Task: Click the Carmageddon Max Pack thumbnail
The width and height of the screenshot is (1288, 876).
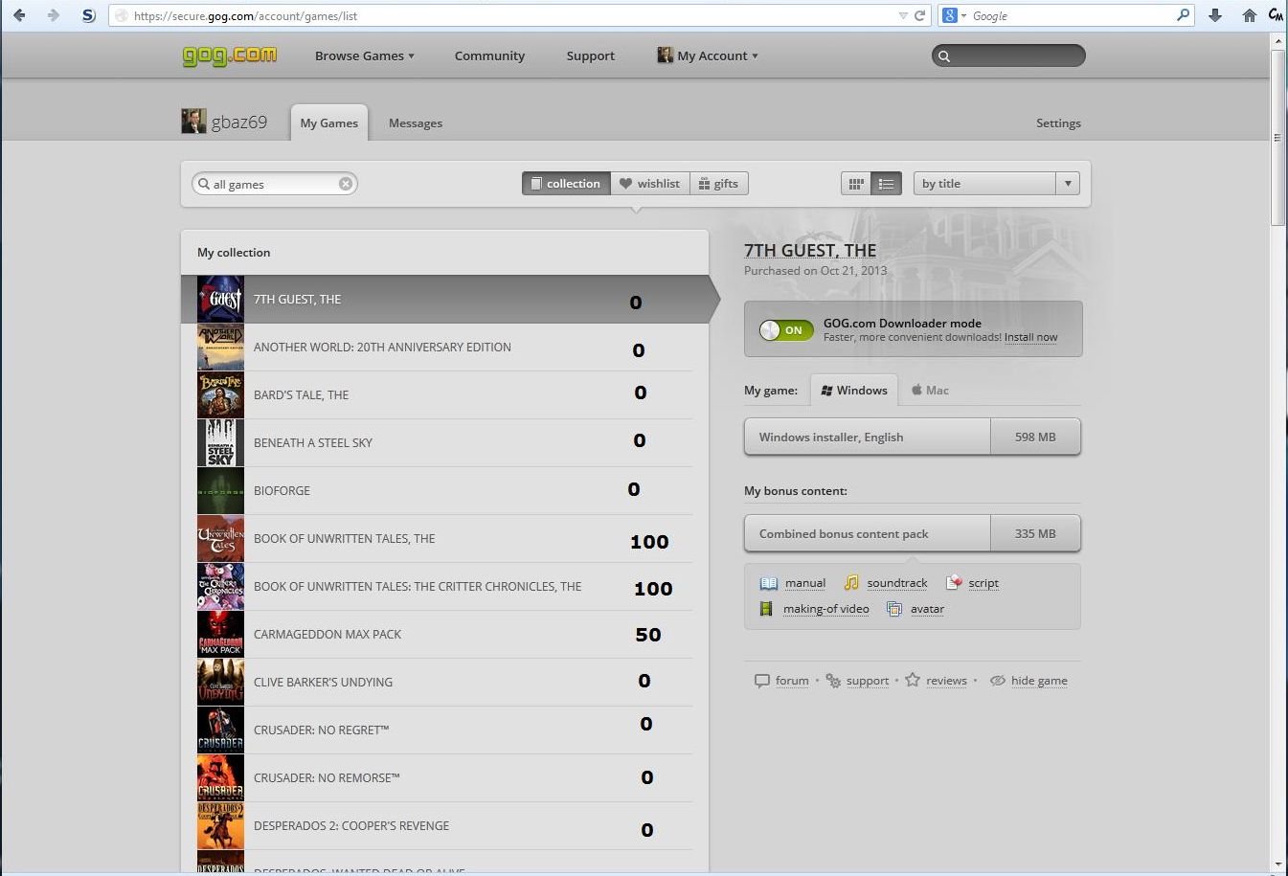Action: [220, 635]
